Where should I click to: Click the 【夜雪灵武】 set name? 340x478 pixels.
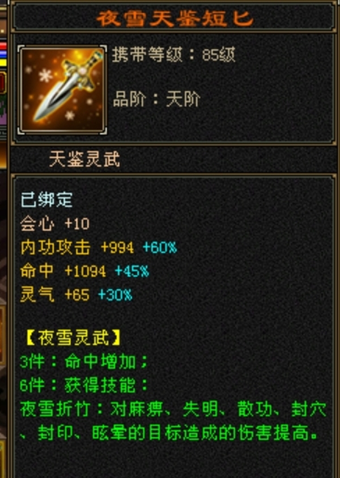tap(73, 338)
